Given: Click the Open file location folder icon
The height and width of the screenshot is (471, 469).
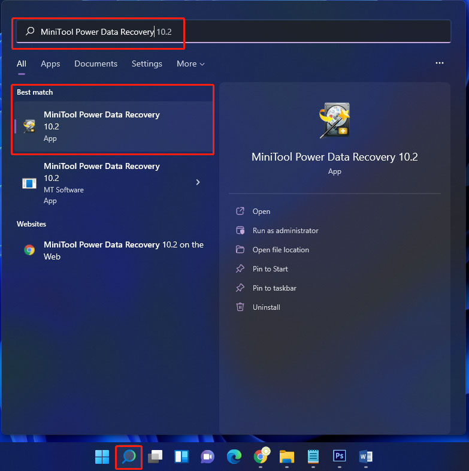Looking at the screenshot, I should (240, 250).
